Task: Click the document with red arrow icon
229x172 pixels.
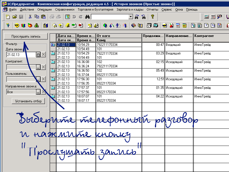Action: click(x=81, y=26)
